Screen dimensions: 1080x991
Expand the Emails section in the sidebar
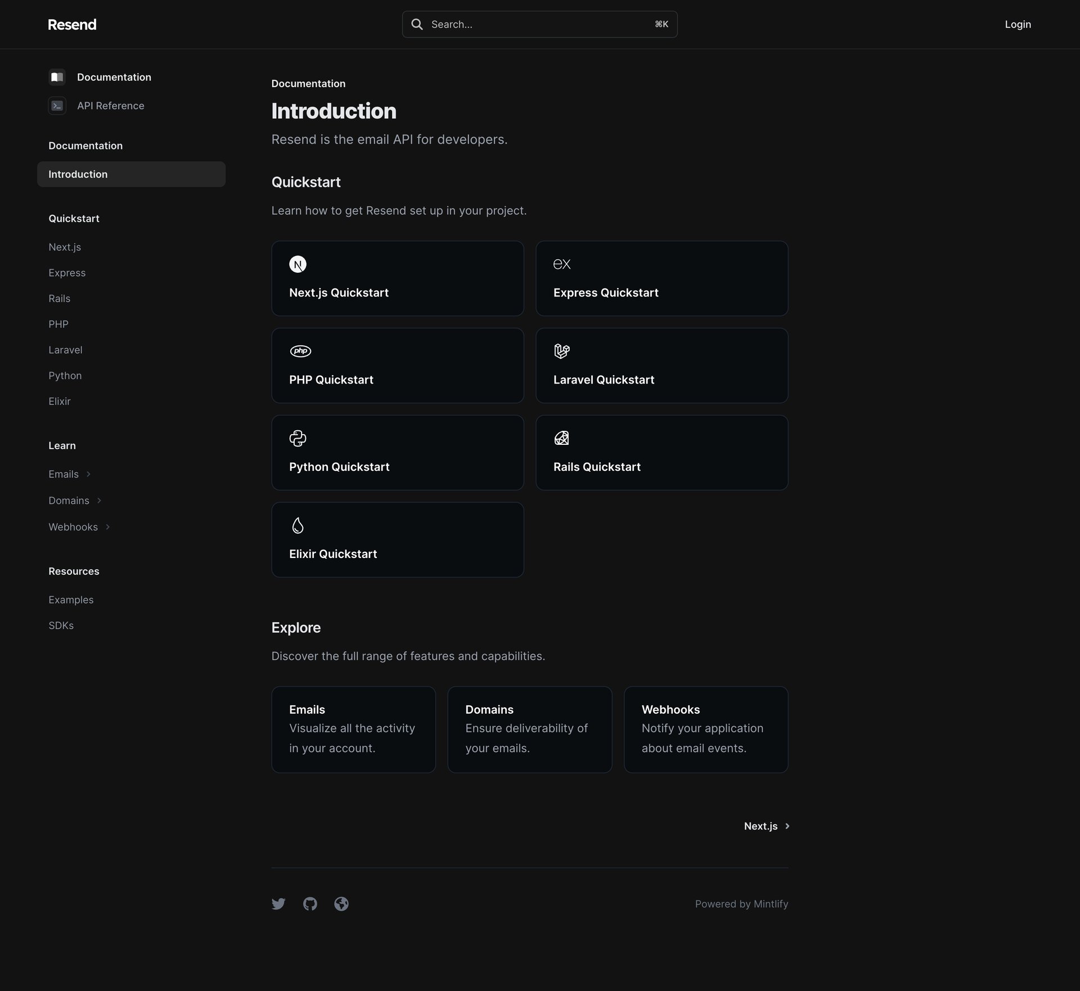64,474
